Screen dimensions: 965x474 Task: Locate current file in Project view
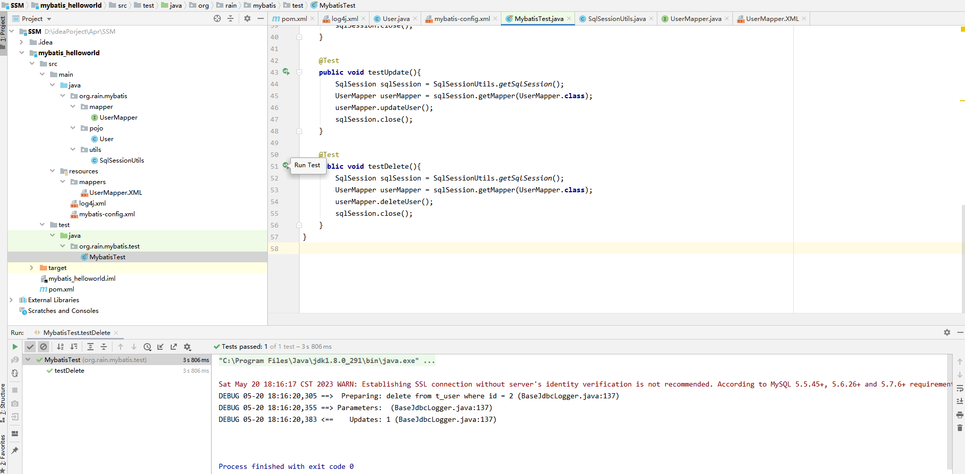click(x=217, y=18)
